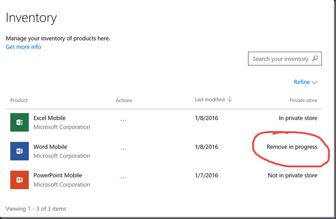336x219 pixels.
Task: Click the Word Mobile app icon
Action: pos(19,151)
